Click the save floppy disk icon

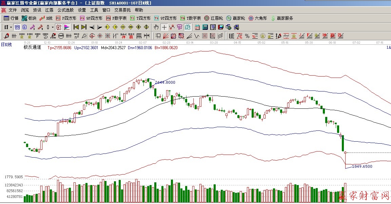(x=220, y=27)
